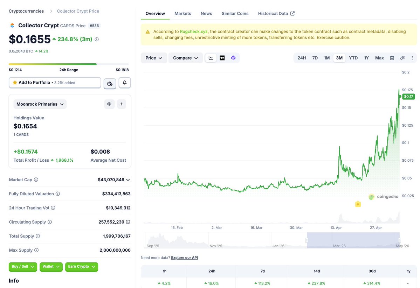This screenshot has width=420, height=288.
Task: Click the Collector Crypt coin logo
Action: tap(12, 26)
